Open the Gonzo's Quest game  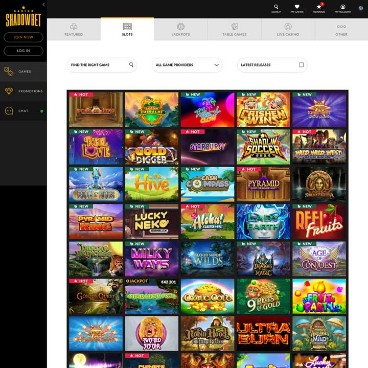click(x=96, y=296)
